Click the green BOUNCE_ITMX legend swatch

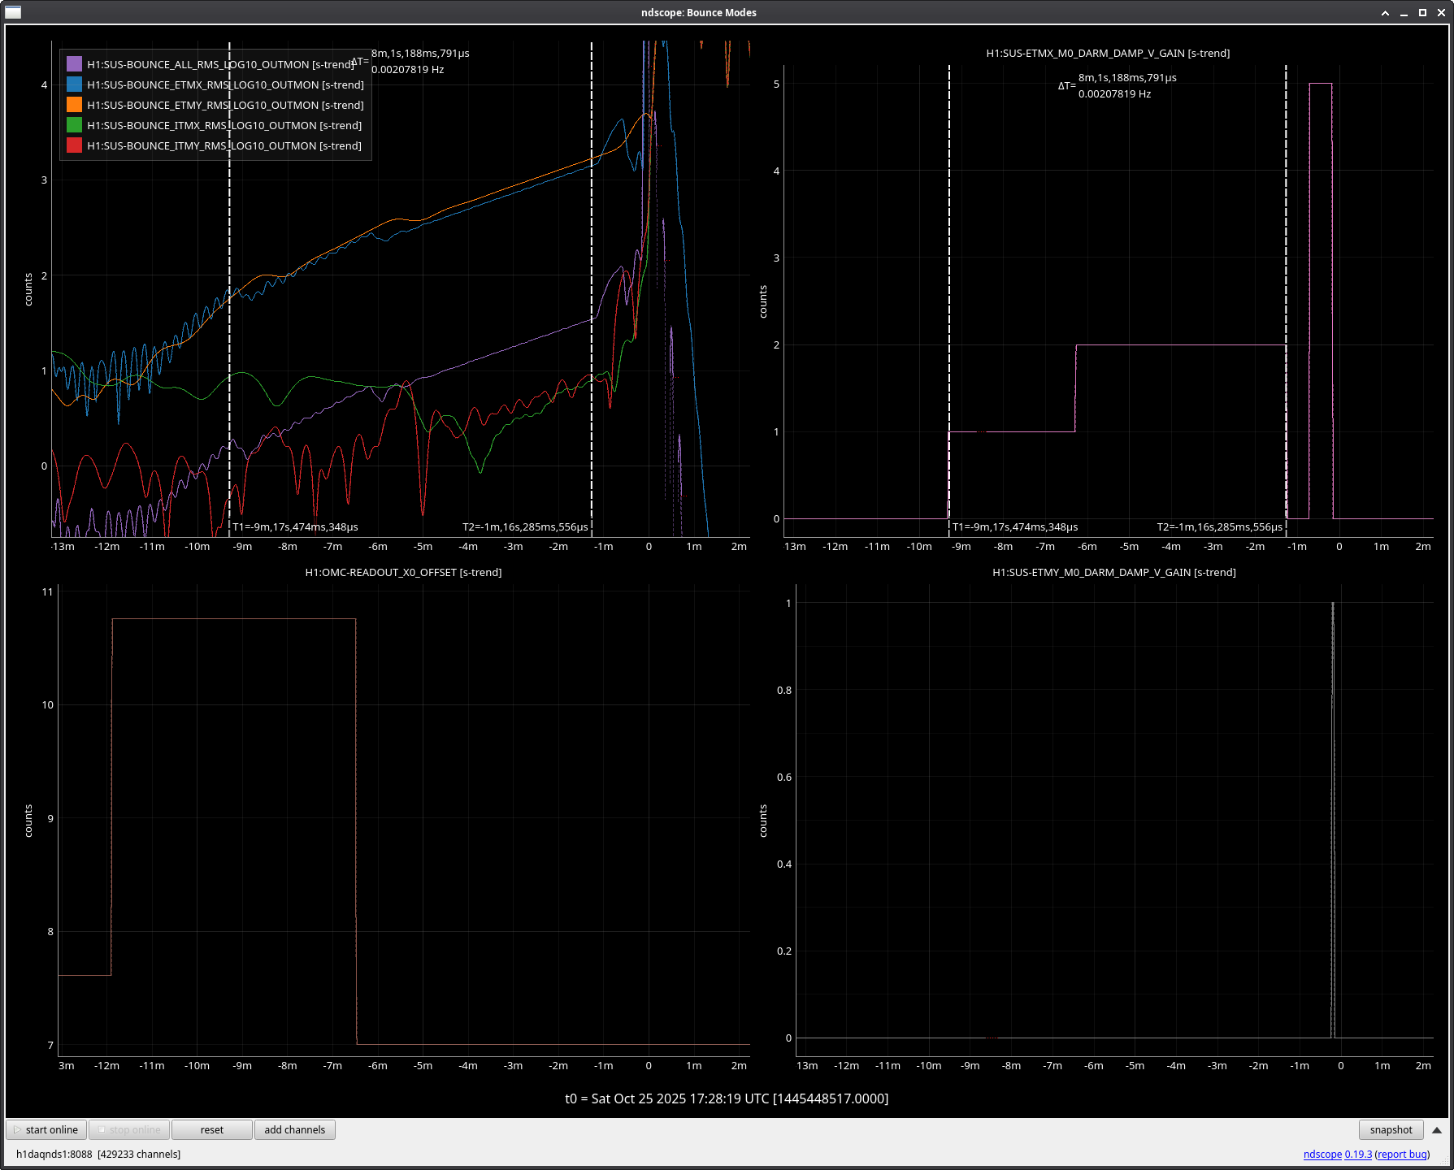click(74, 125)
